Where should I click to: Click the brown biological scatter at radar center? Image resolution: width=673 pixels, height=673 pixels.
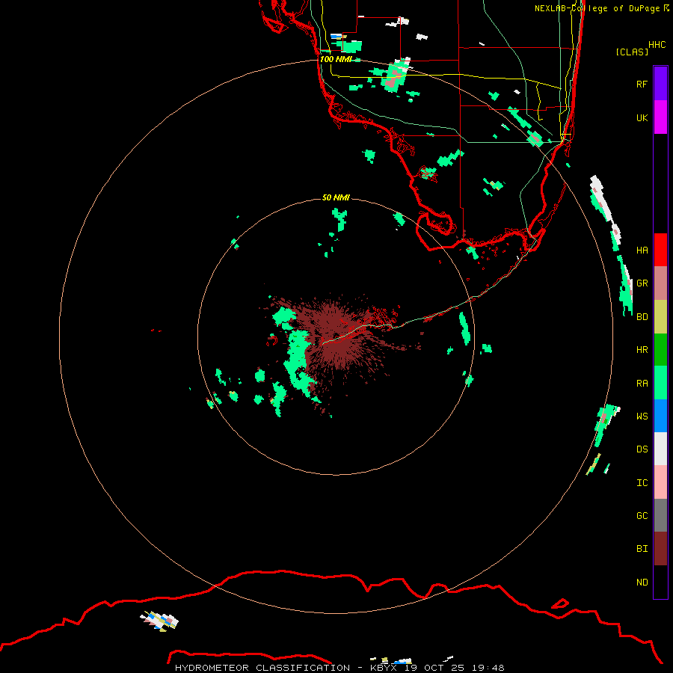339,337
